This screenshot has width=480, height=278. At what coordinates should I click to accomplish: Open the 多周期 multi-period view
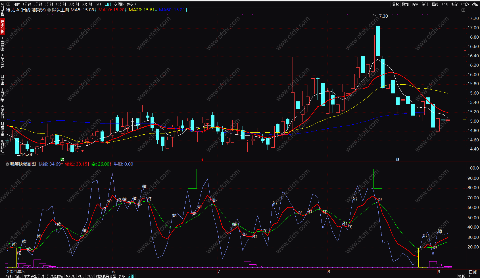click(119, 4)
